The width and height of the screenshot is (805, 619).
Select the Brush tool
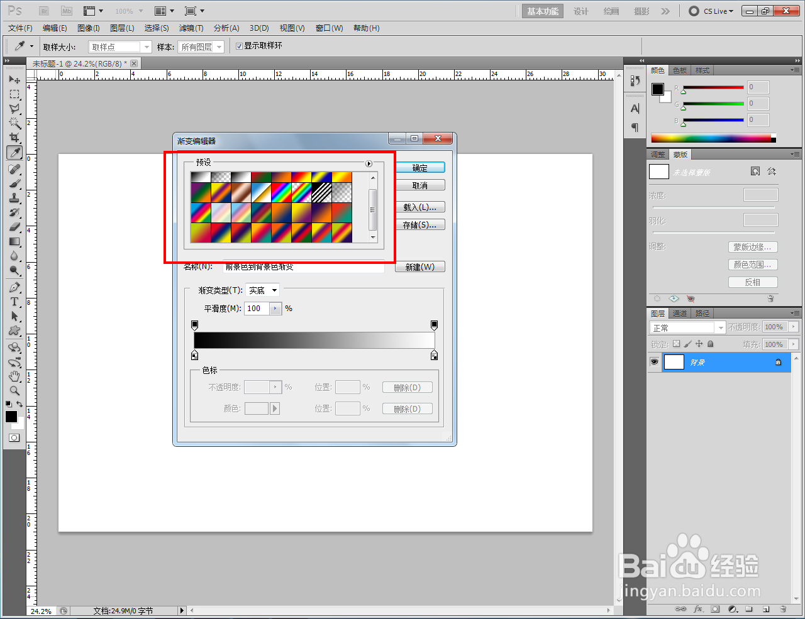(14, 184)
